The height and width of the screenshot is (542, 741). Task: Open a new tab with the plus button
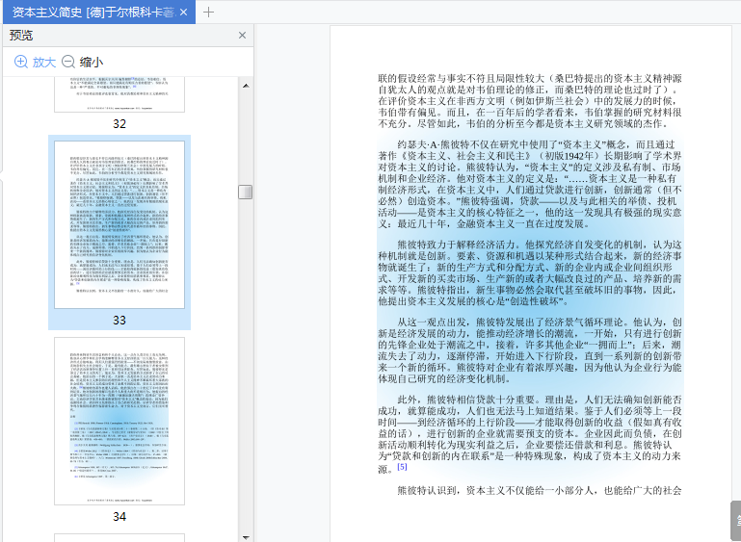tap(208, 13)
